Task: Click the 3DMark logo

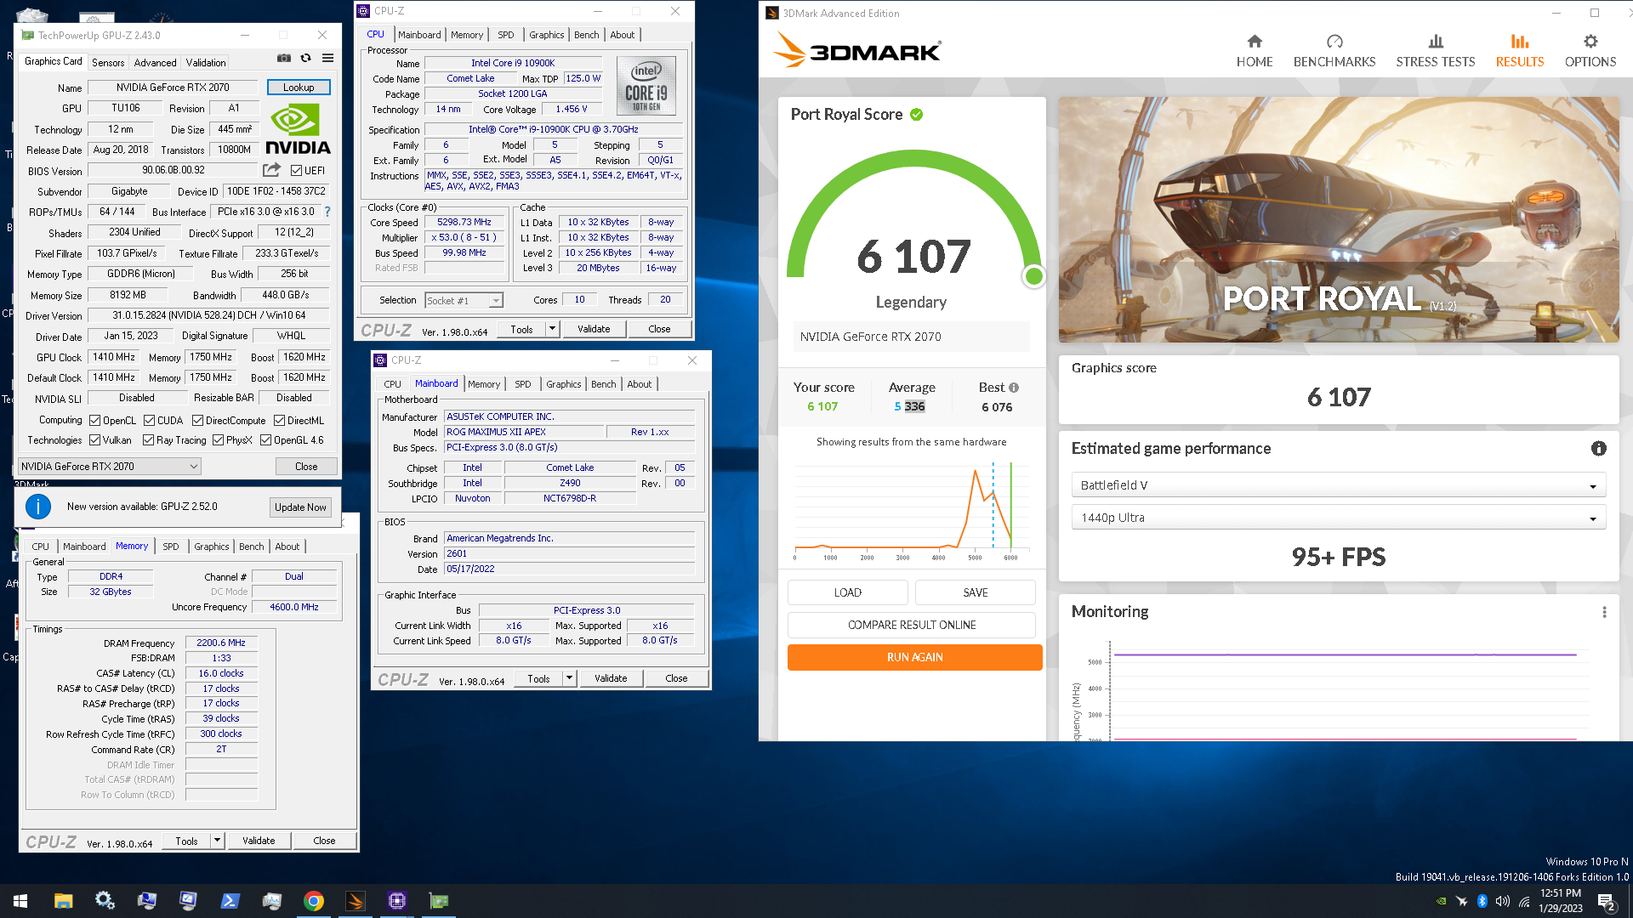Action: [x=856, y=51]
